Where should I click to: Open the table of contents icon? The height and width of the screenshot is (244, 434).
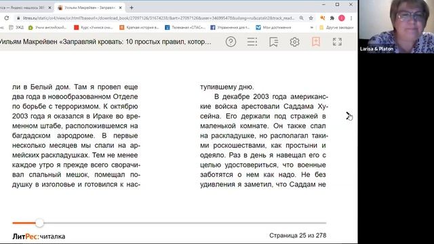click(252, 42)
